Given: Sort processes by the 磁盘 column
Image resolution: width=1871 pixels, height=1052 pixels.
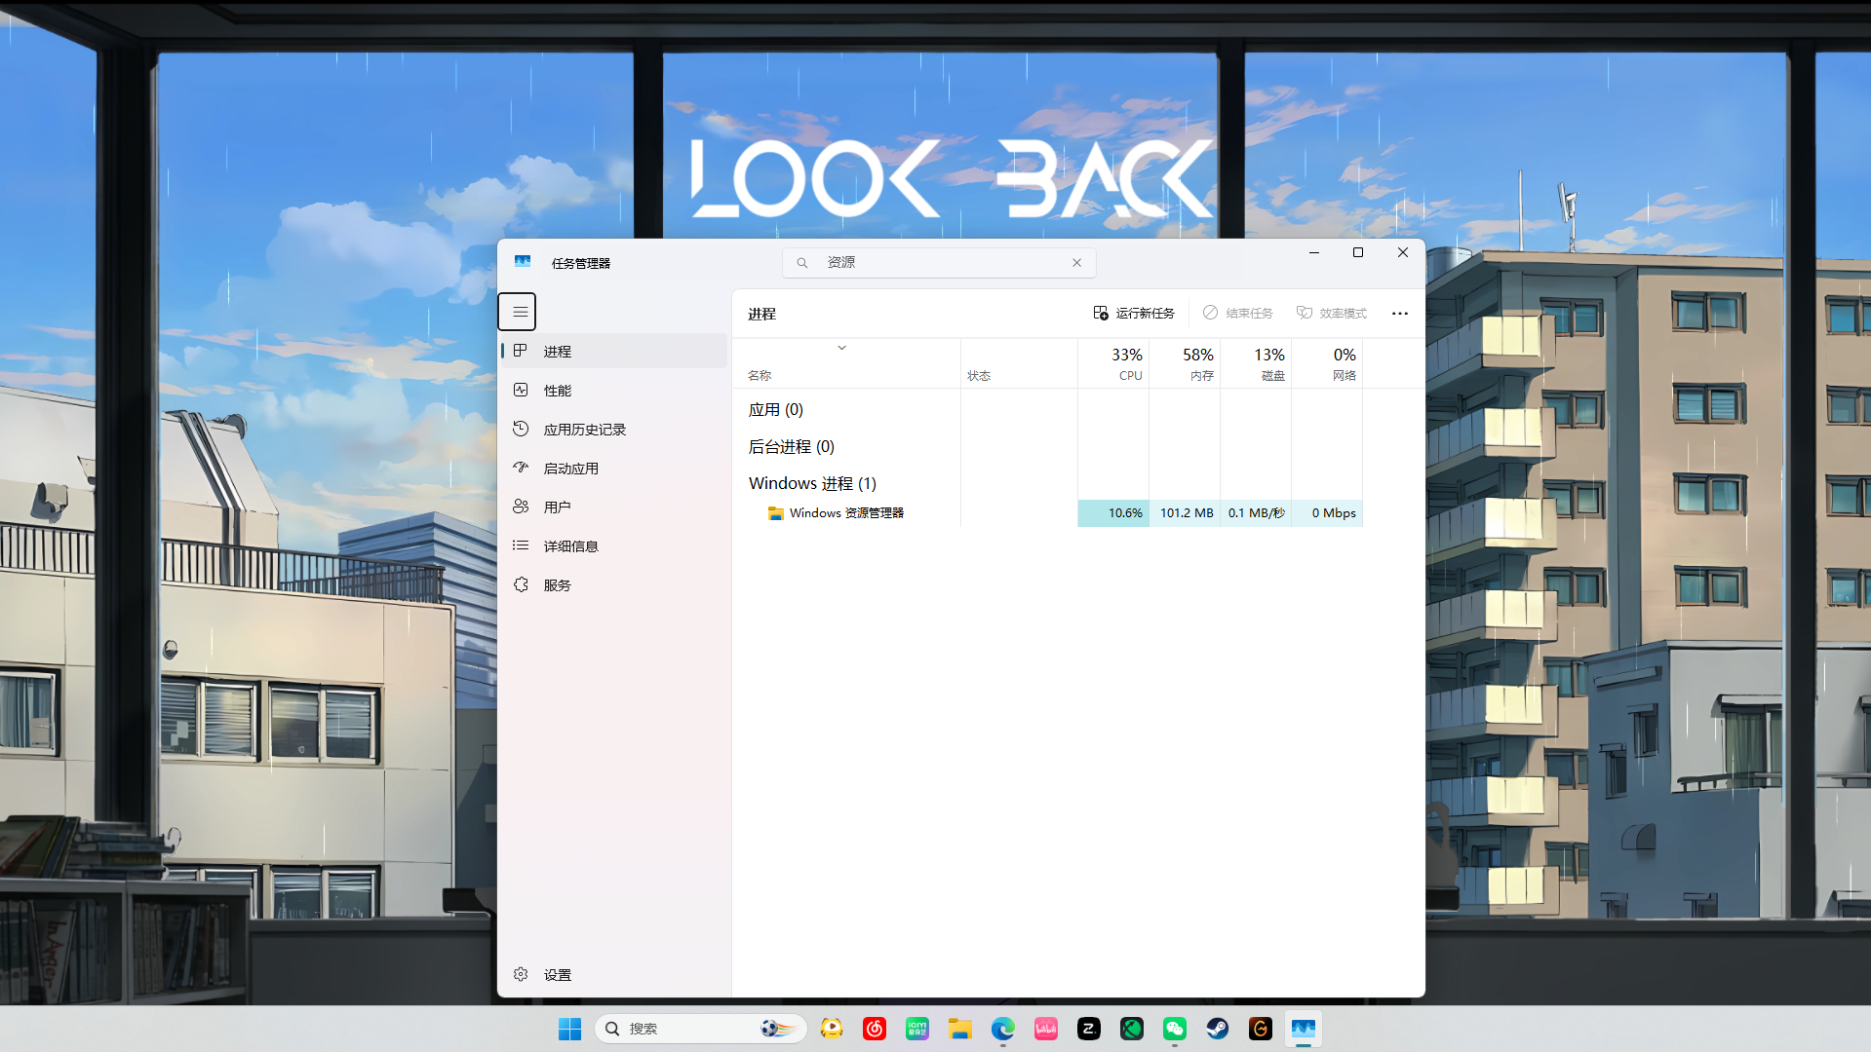Looking at the screenshot, I should [1256, 363].
